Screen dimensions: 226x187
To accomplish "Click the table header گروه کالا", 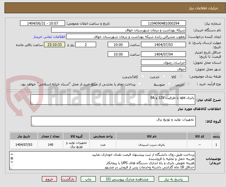I will click(x=76, y=136).
